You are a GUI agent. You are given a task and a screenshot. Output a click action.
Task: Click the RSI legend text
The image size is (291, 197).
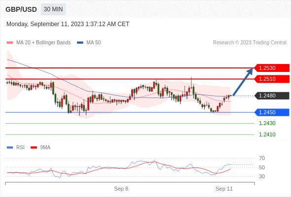coord(20,148)
